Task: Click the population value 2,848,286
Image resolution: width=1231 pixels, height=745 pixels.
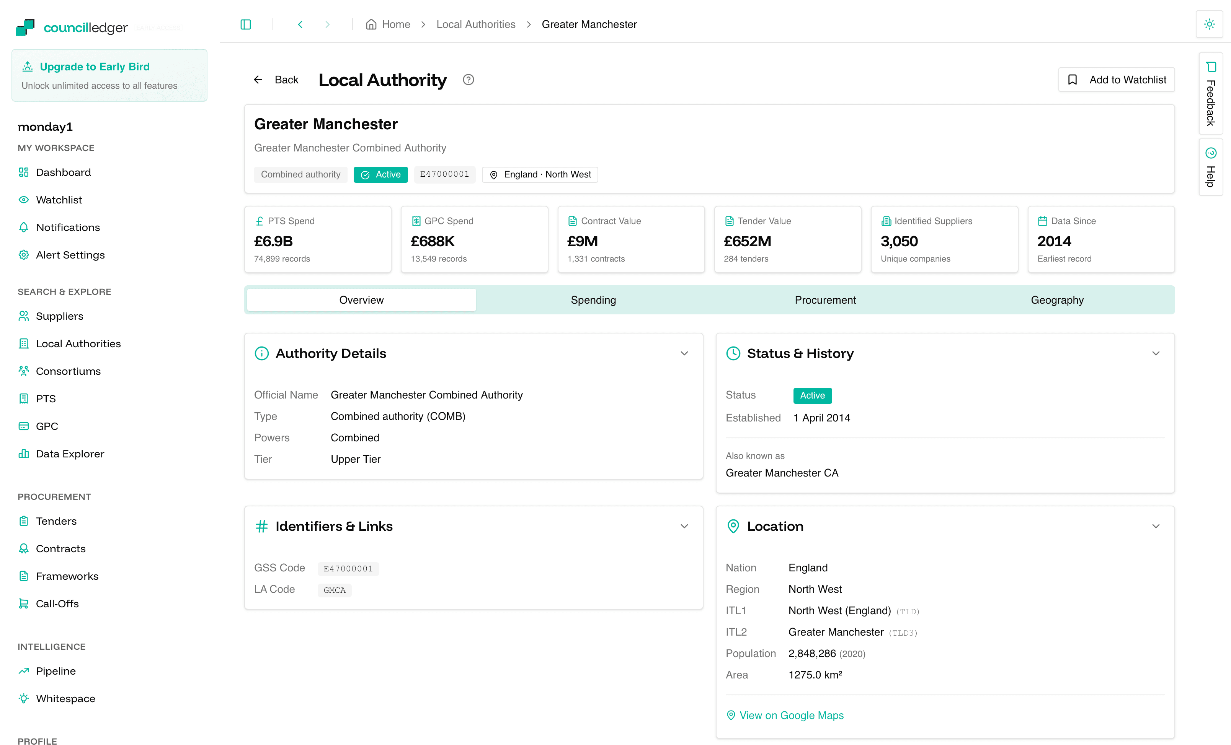Action: click(x=812, y=654)
